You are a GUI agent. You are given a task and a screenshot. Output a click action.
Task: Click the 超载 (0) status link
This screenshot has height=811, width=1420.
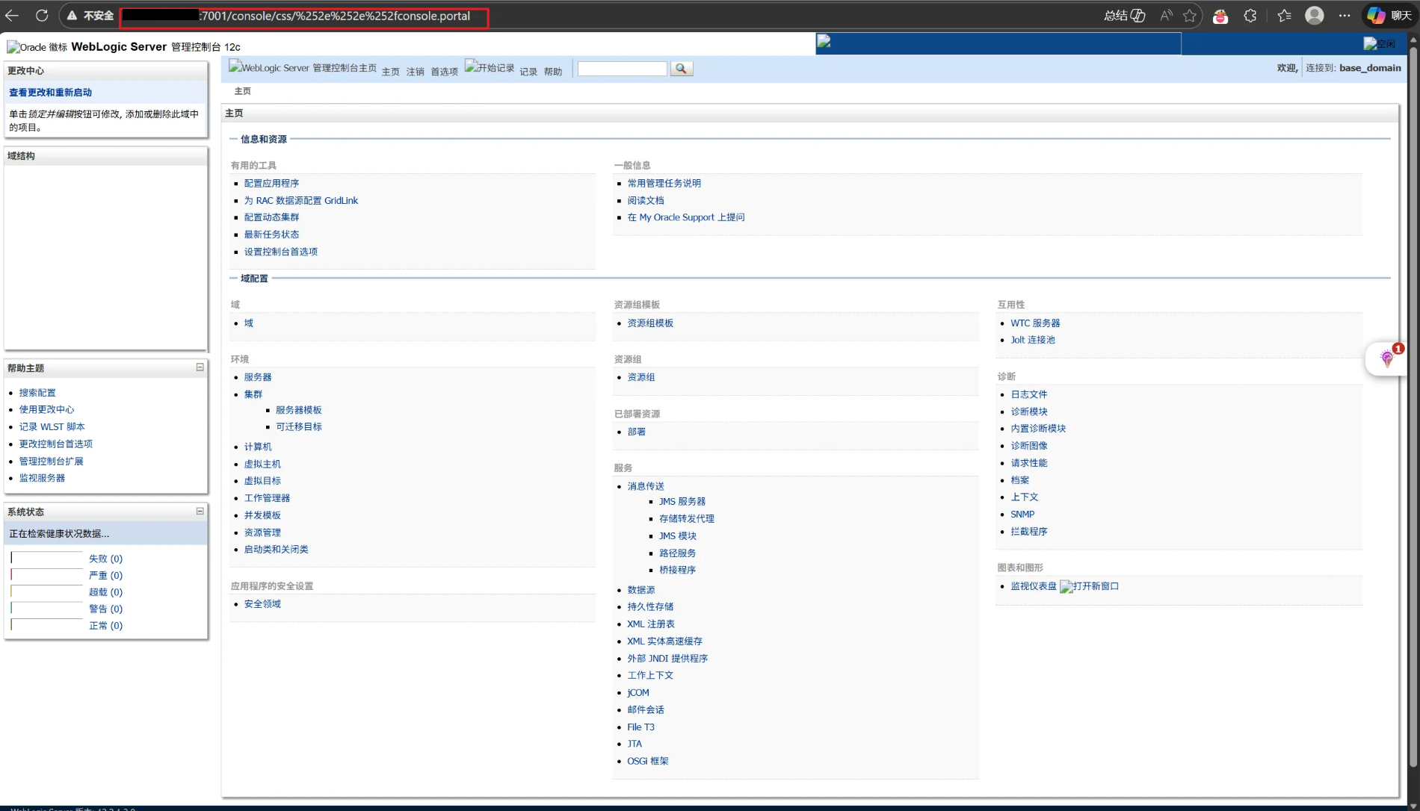point(105,592)
